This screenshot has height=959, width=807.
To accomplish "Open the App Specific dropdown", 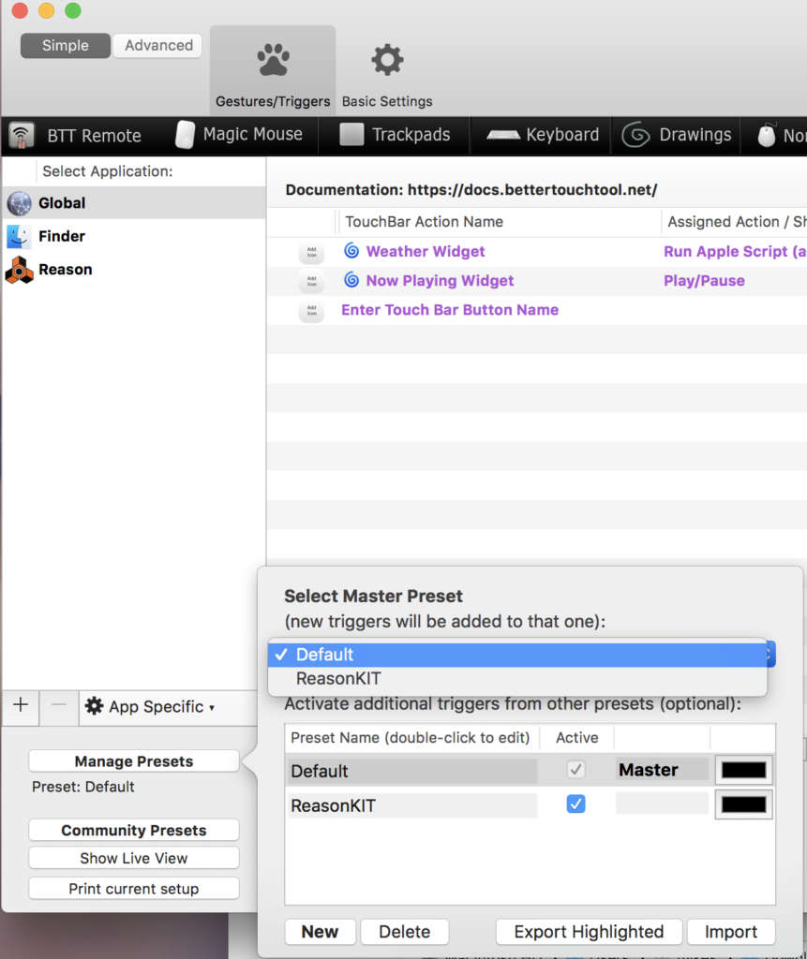I will tap(150, 707).
